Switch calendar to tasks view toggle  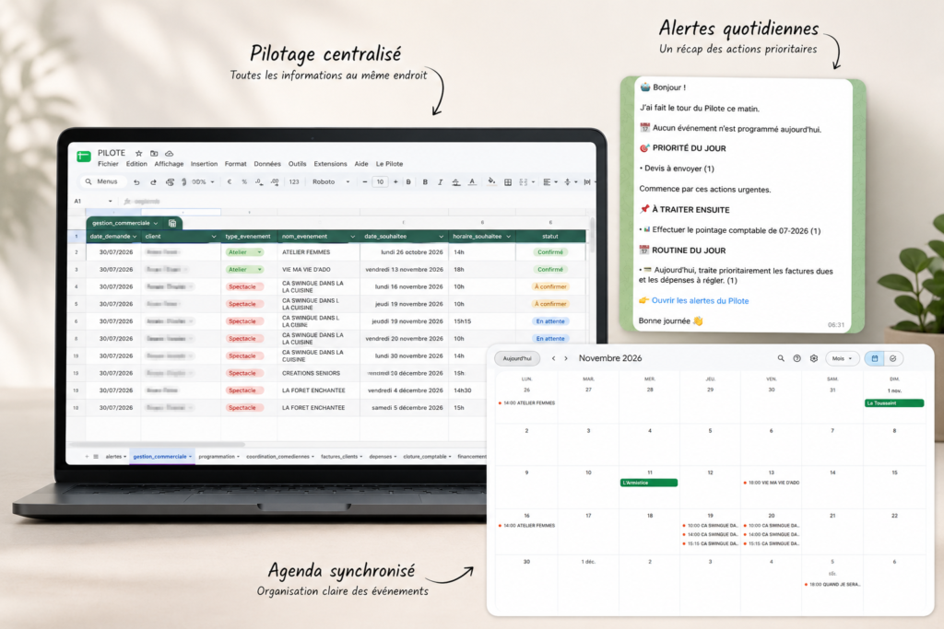pos(893,358)
